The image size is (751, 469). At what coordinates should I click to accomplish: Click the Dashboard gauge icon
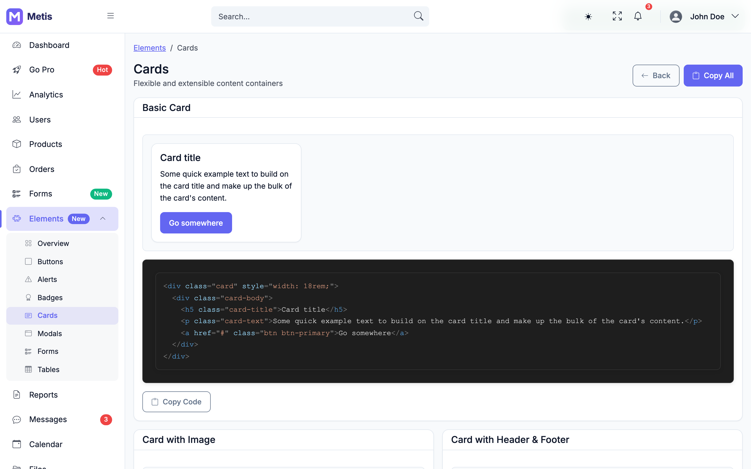(x=17, y=45)
